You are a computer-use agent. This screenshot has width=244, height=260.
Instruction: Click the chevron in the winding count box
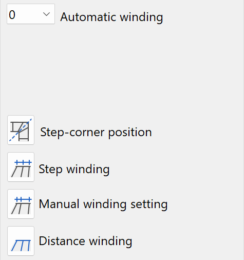(x=46, y=14)
